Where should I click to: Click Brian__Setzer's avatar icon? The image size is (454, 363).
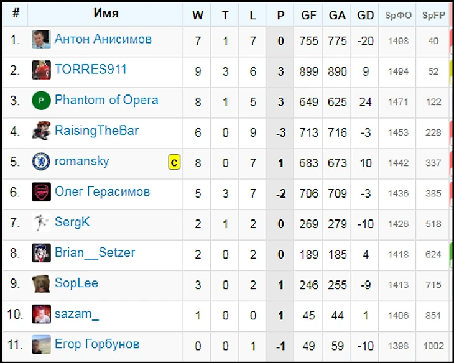[41, 253]
